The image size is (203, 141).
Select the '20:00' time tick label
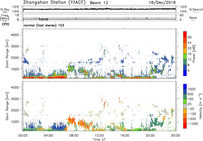pyautogui.click(x=150, y=136)
